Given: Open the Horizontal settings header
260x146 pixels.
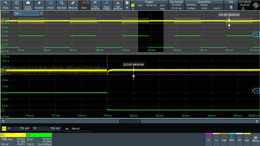Looking at the screenshot, I should [x=176, y=2].
